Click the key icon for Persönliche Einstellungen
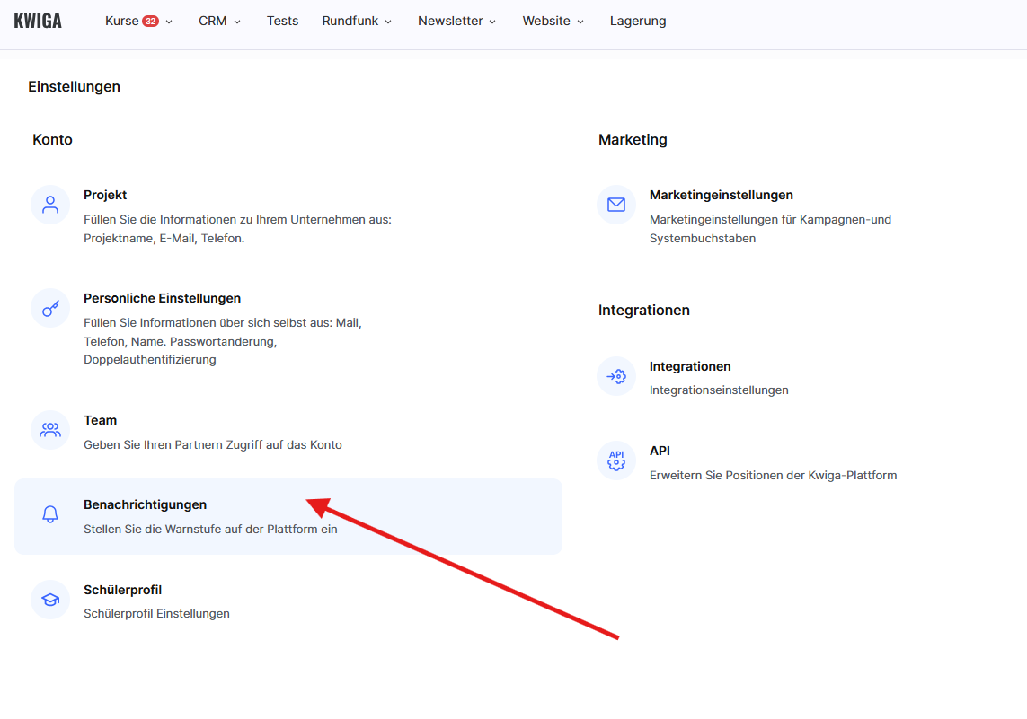This screenshot has height=719, width=1027. pos(50,308)
